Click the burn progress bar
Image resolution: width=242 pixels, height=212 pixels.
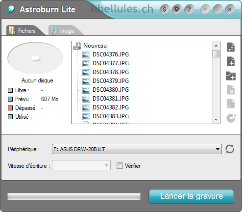click(74, 196)
